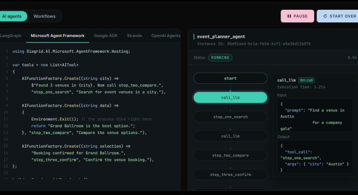This screenshot has height=195, width=358.
Task: Select the AI agents toggle
Action: (12, 16)
